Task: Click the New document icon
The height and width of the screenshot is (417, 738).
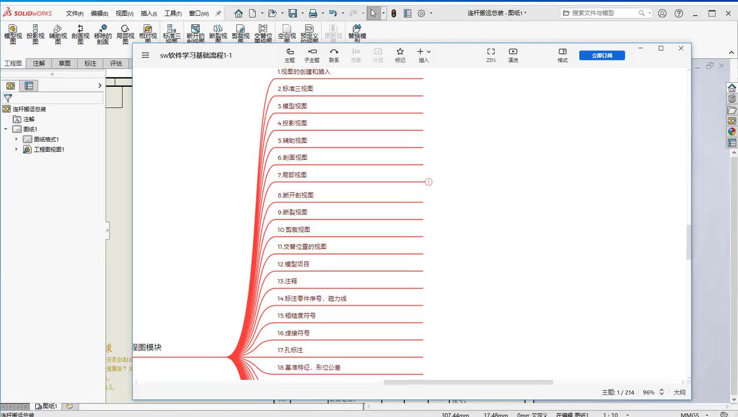Action: pos(253,13)
